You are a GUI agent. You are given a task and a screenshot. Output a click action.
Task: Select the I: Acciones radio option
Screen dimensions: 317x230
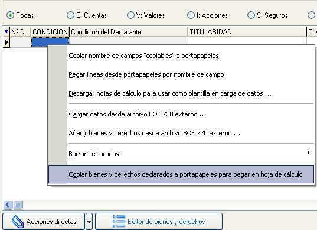click(191, 15)
